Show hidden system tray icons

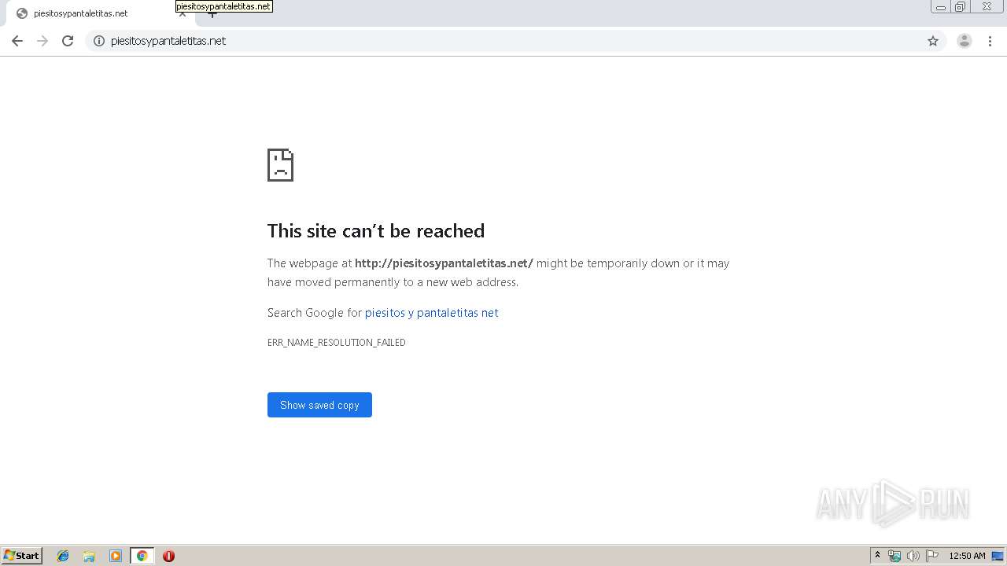pyautogui.click(x=877, y=556)
